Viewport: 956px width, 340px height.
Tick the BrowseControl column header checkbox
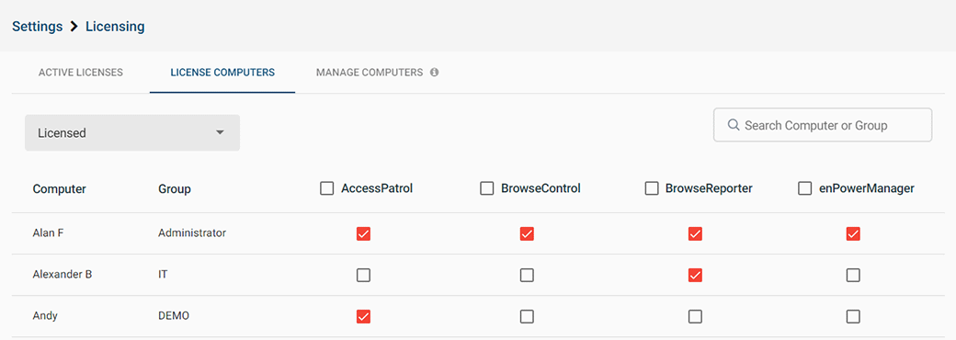[486, 189]
